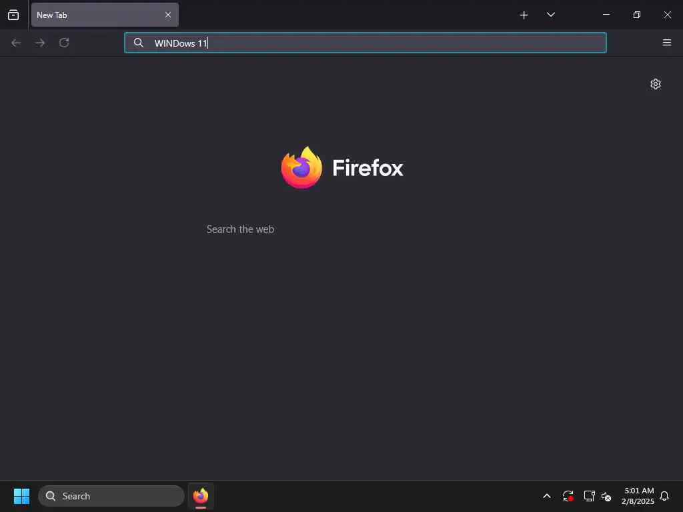Close the New Tab tab

pos(167,15)
